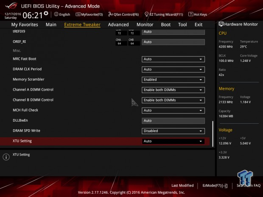The height and width of the screenshot is (197, 263).
Task: Open the DRAM SPD Write dropdown
Action: click(x=173, y=131)
